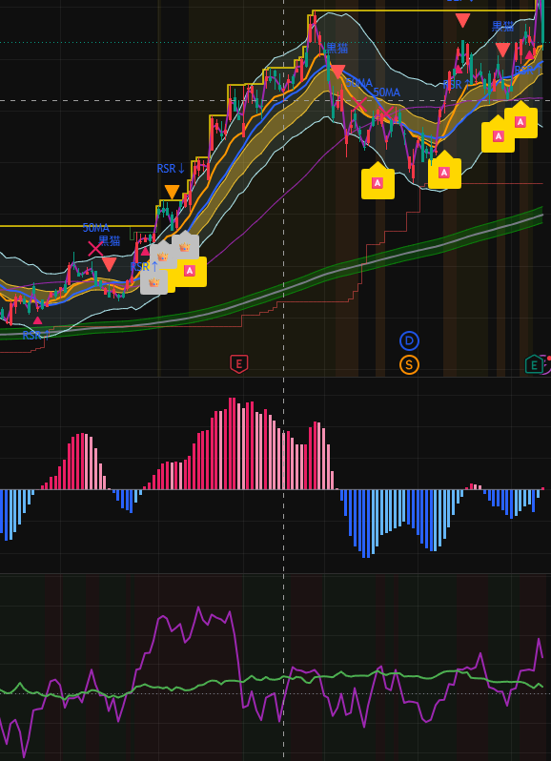Screen dimensions: 551x761
Task: Select yellow A label beside the crown labels
Action: (190, 271)
